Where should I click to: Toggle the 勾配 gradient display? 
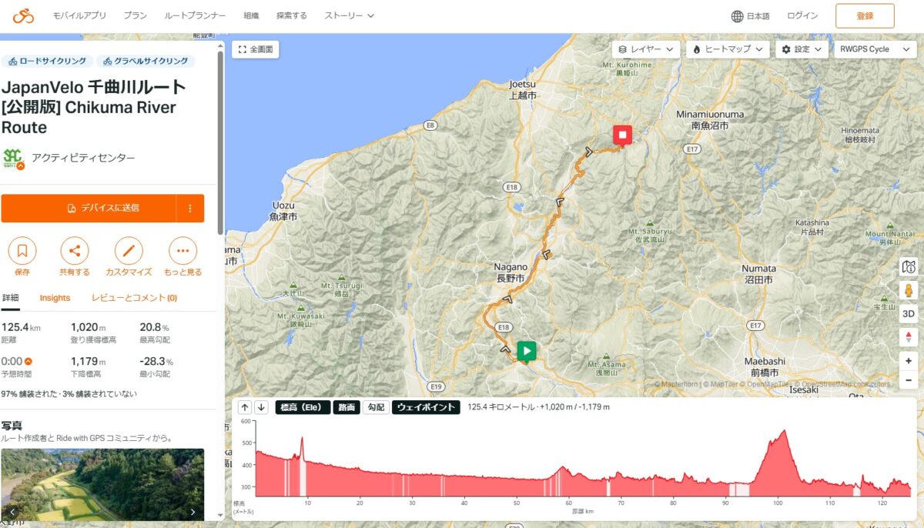[x=375, y=407]
